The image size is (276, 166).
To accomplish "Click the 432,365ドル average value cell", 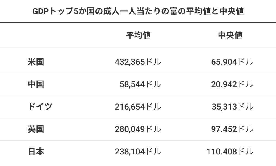I will [x=138, y=62].
